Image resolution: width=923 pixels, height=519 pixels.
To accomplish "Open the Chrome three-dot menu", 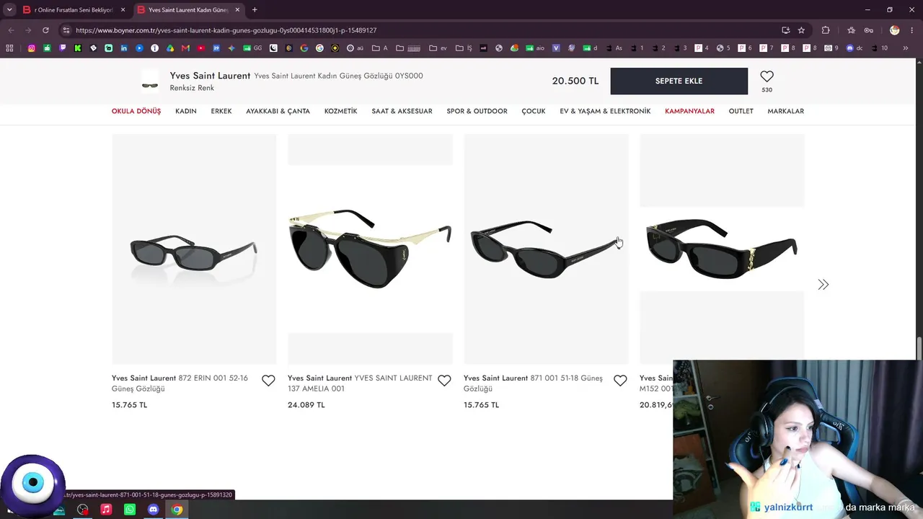I will (x=913, y=30).
